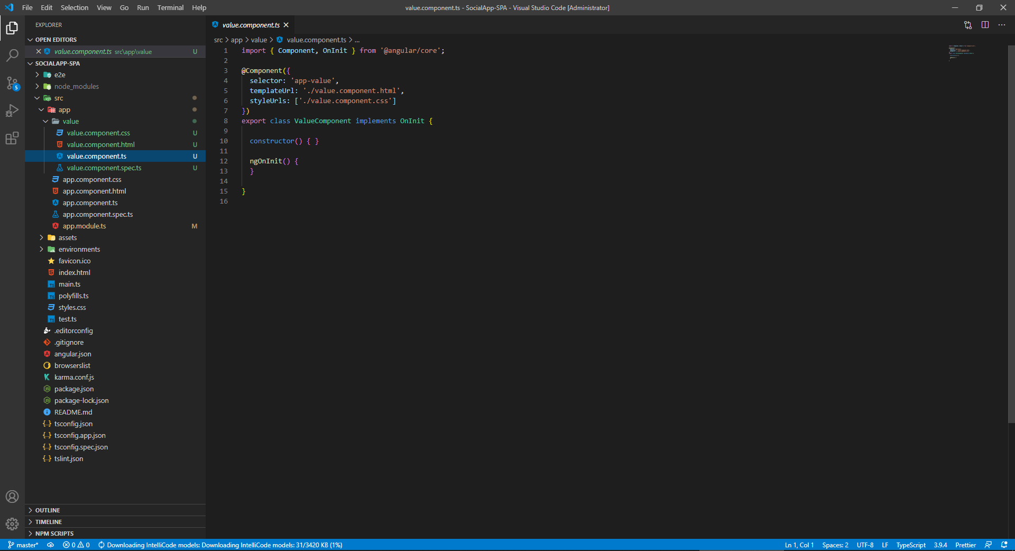Collapse the value folder
Image resolution: width=1015 pixels, height=551 pixels.
[x=115, y=122]
